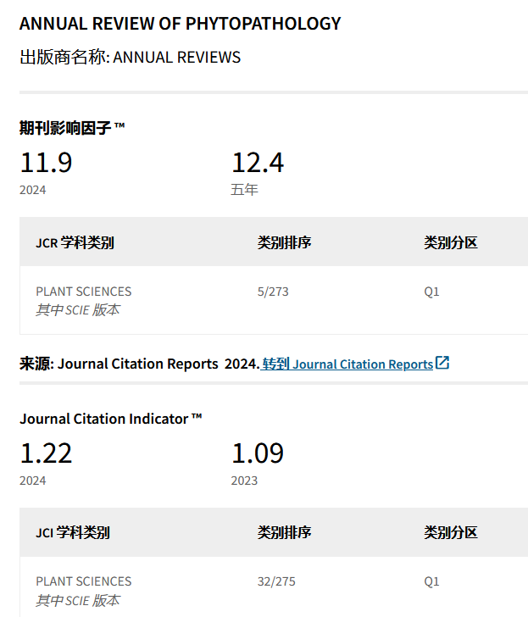This screenshot has width=528, height=617.
Task: Click the JCR 学科类别 column header
Action: 75,242
